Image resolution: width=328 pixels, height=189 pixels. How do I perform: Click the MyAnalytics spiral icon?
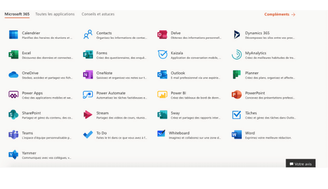pyautogui.click(x=237, y=55)
